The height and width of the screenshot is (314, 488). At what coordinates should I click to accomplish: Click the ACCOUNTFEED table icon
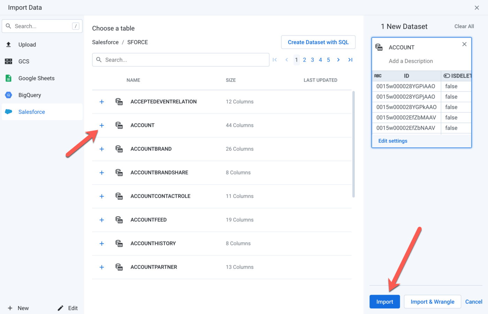click(119, 220)
